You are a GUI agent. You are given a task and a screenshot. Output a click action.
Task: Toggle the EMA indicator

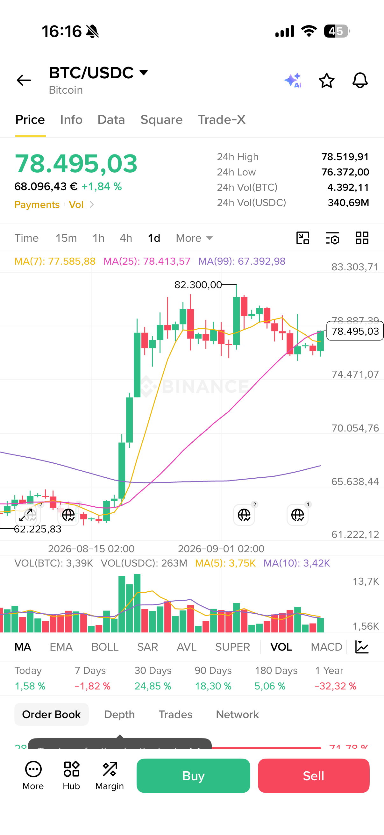(61, 647)
